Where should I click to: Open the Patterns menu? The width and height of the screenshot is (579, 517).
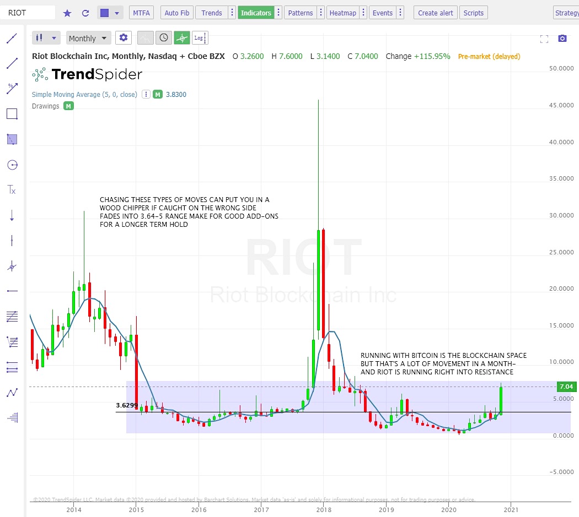click(x=300, y=13)
